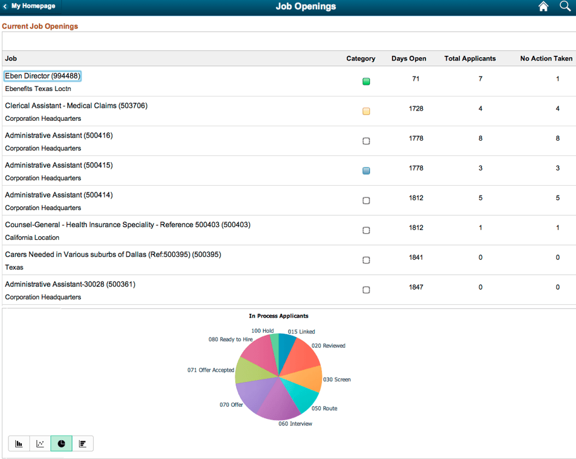Switch to line chart view
Image resolution: width=576 pixels, height=459 pixels.
click(x=39, y=443)
